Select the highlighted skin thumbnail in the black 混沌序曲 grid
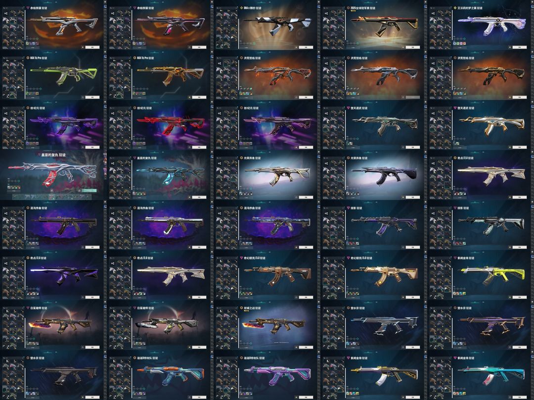The width and height of the screenshot is (534, 400). (6, 235)
